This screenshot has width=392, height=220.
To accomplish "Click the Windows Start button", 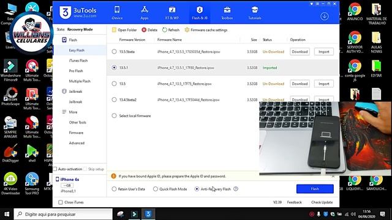I will coord(7,214).
